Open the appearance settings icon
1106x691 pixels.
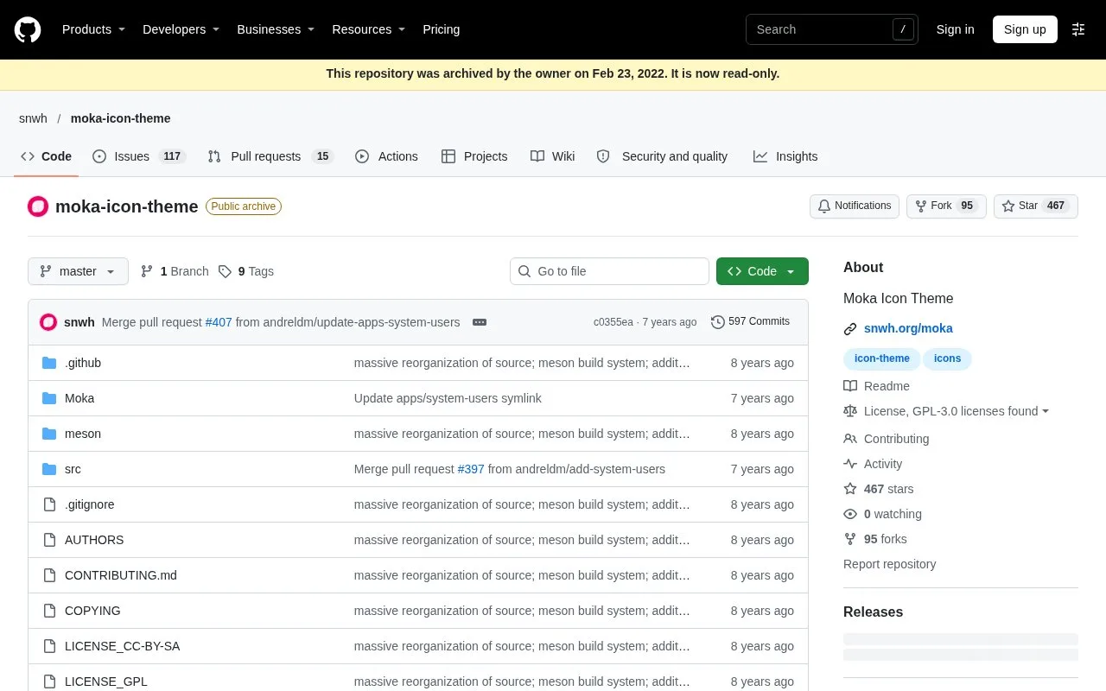click(1078, 29)
